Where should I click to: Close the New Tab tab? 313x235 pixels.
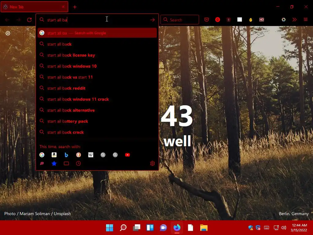tap(63, 7)
